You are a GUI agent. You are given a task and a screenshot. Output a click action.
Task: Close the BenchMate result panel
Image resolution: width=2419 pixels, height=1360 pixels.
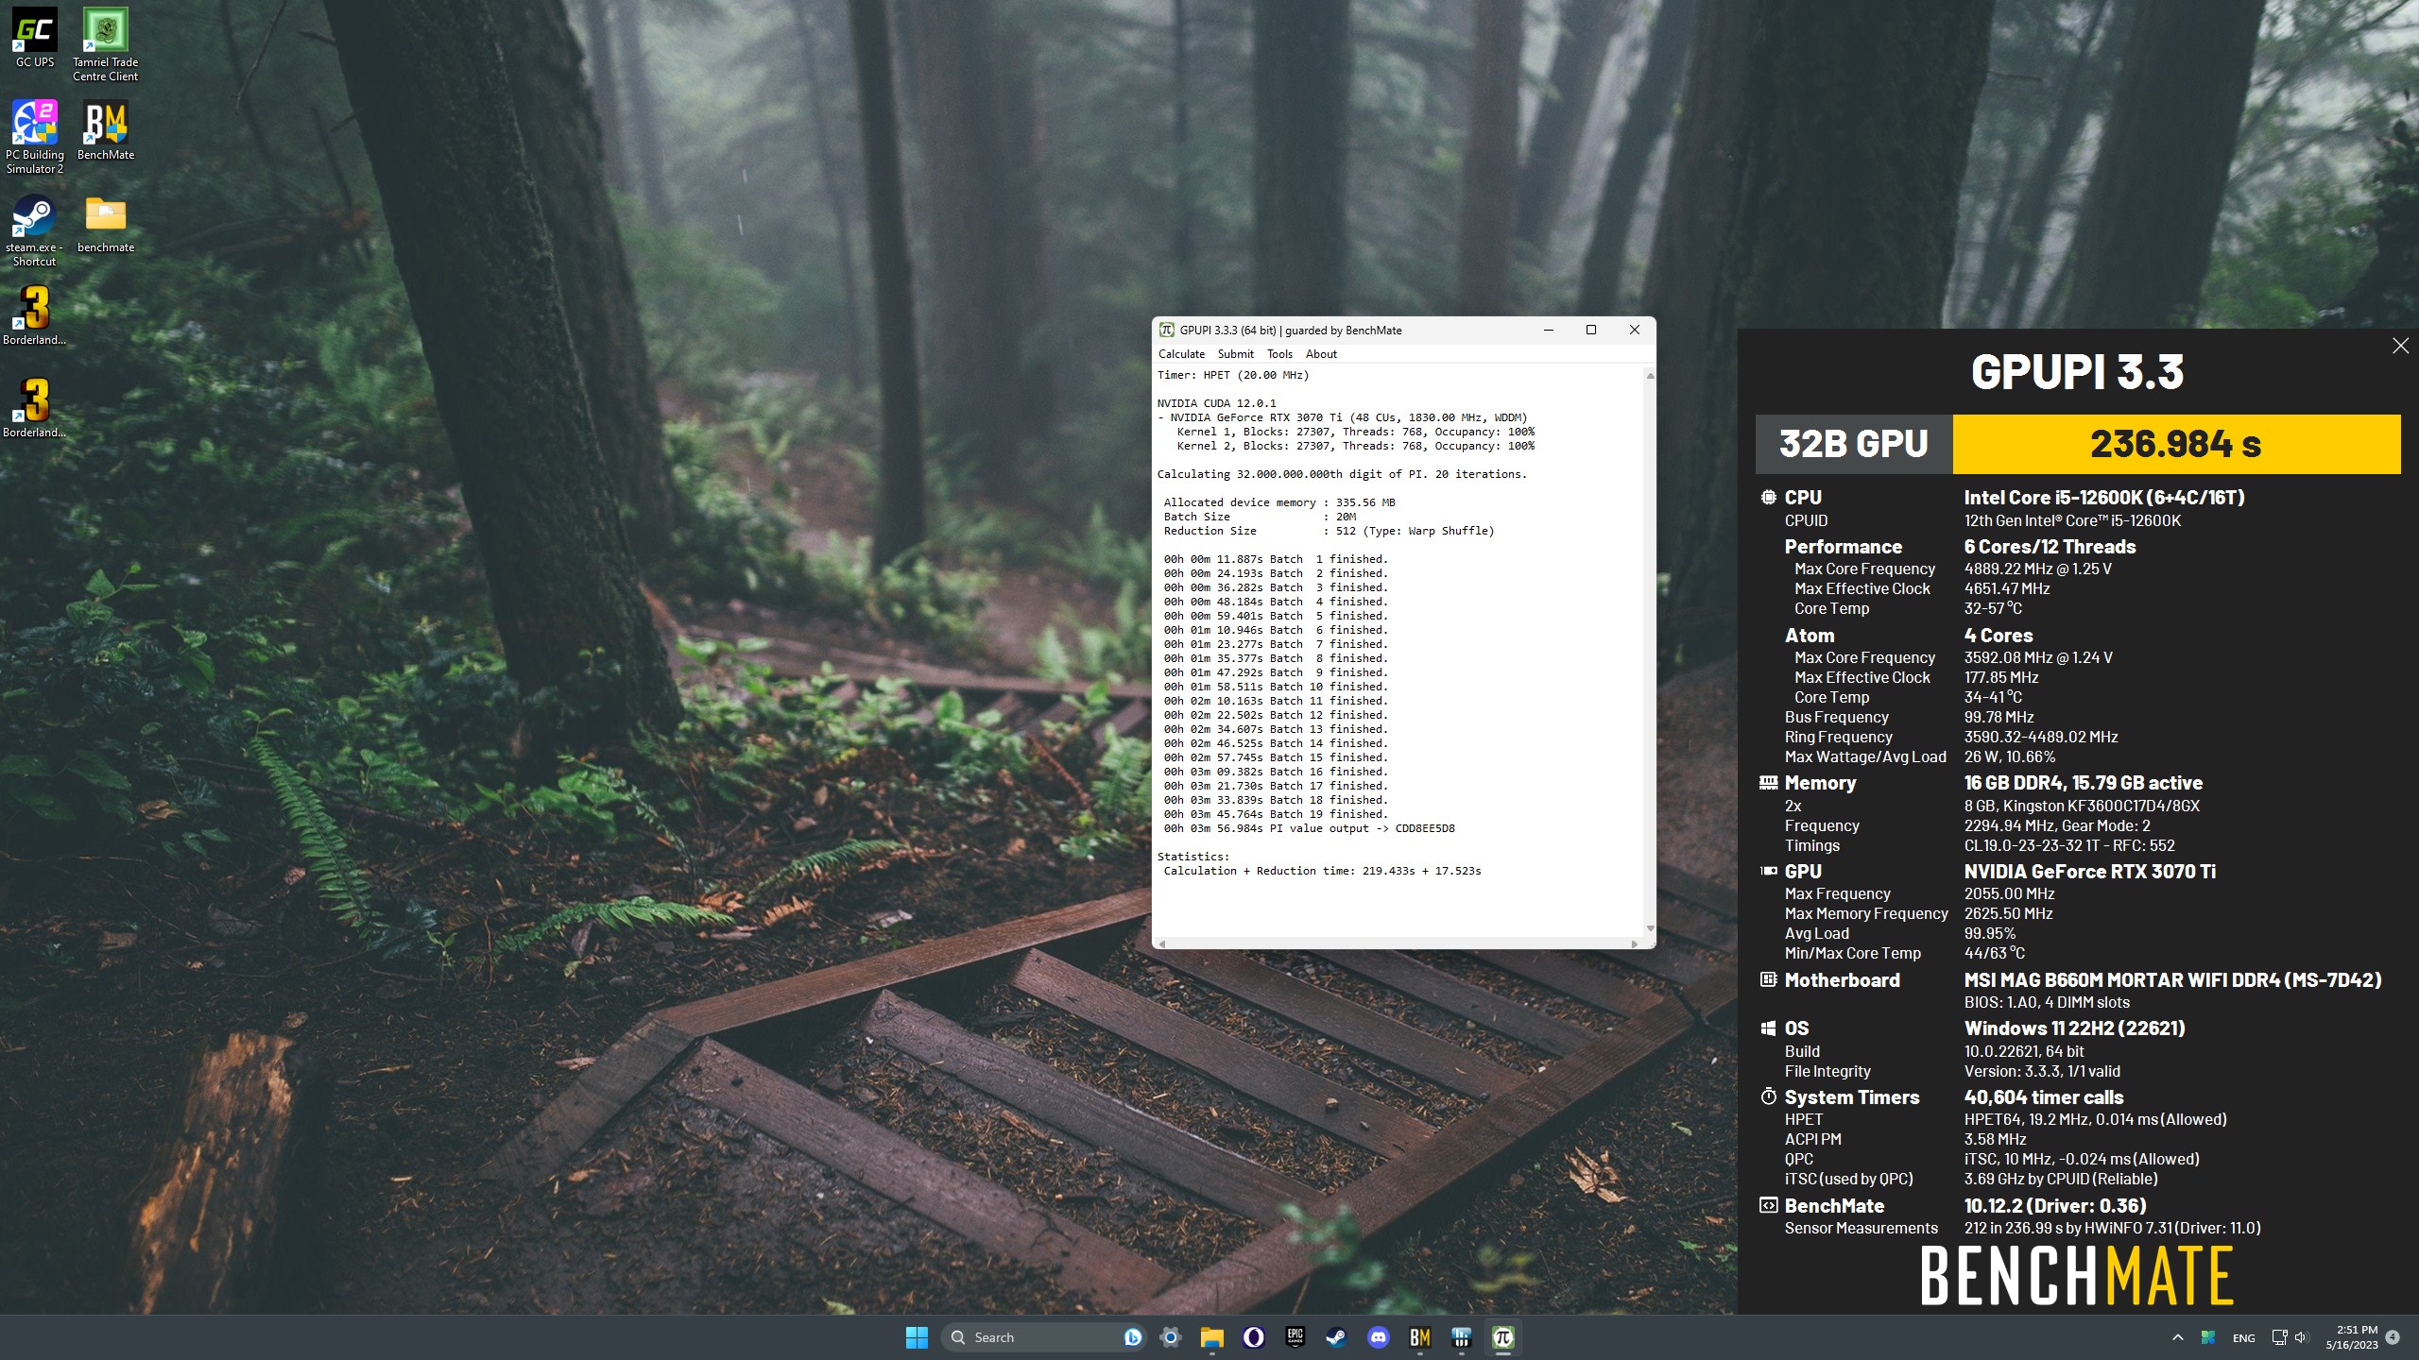[x=2401, y=346]
